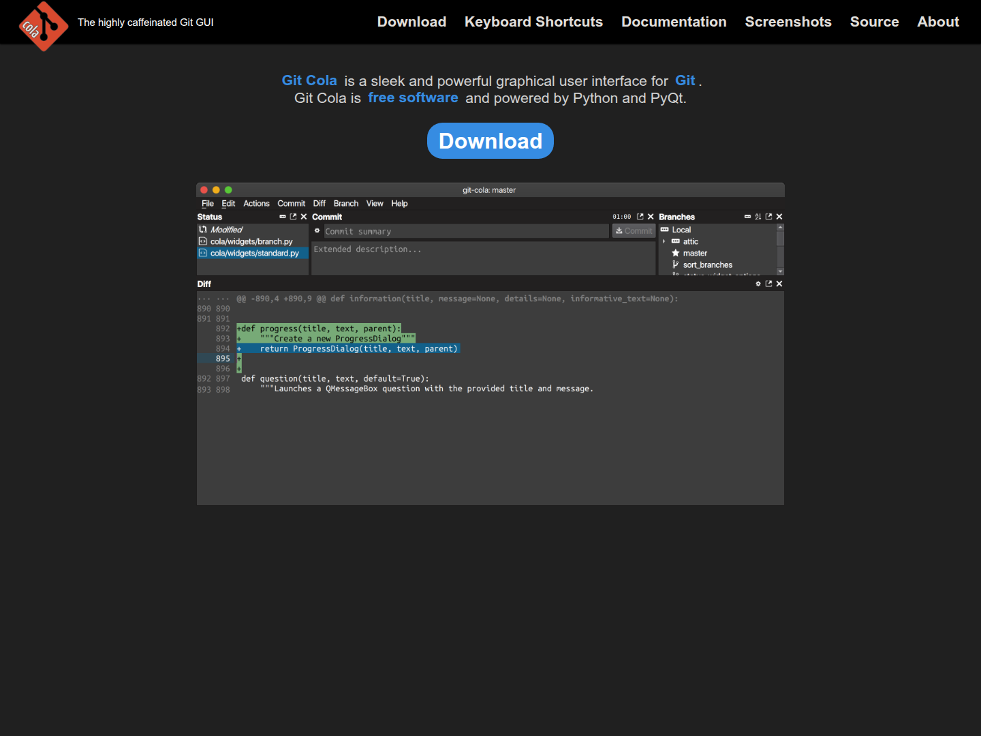Screen dimensions: 981x736
Task: Open the Help menu in git-cola
Action: (399, 204)
